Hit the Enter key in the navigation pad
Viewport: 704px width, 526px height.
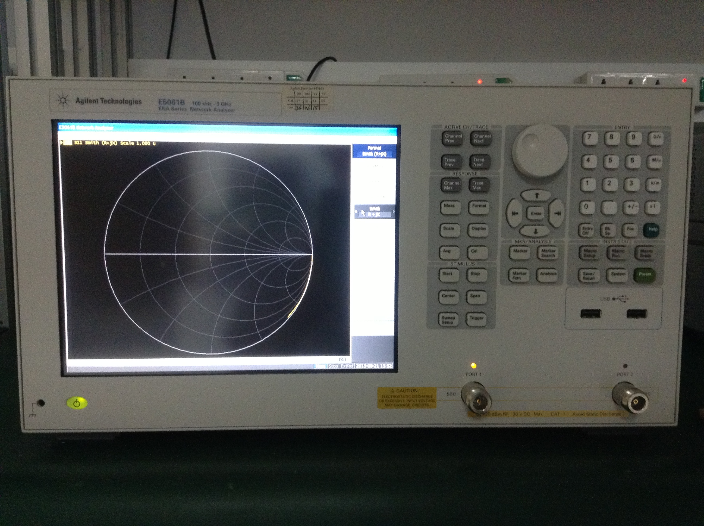[x=536, y=213]
